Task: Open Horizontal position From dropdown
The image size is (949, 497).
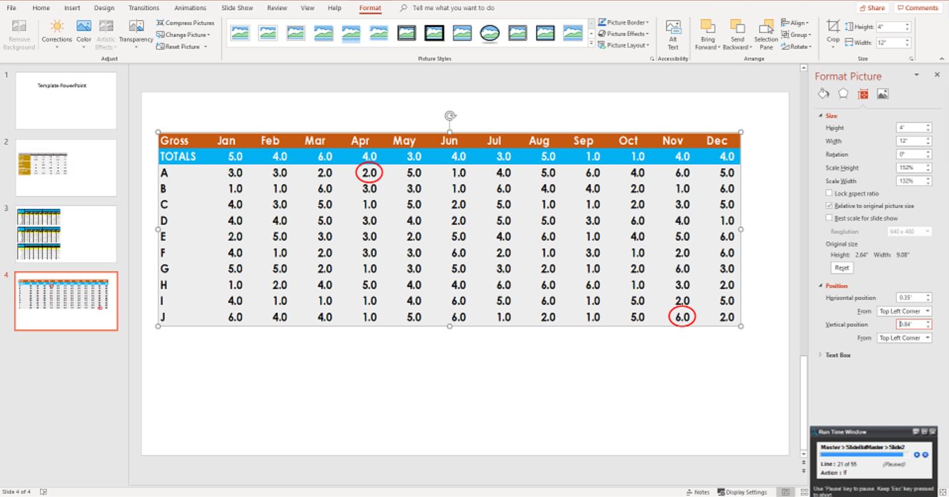Action: 904,311
